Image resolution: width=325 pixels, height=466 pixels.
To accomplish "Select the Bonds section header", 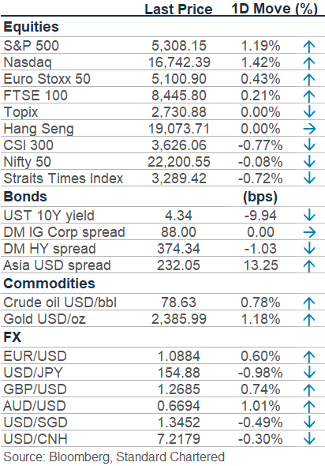I will [x=25, y=197].
